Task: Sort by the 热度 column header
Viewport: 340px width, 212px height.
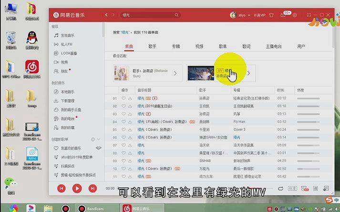Action: [300, 90]
